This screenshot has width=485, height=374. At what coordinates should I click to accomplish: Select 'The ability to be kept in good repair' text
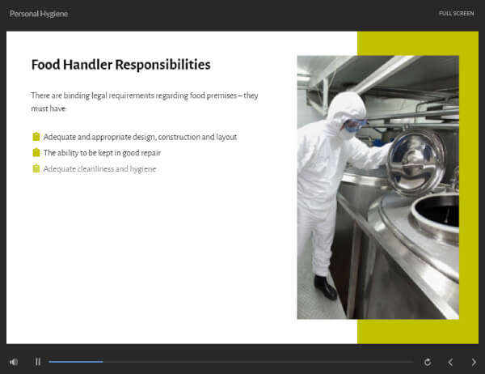tap(102, 153)
